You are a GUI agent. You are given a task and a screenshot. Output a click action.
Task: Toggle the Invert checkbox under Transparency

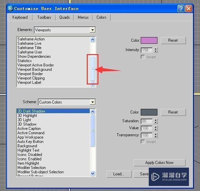(143, 142)
